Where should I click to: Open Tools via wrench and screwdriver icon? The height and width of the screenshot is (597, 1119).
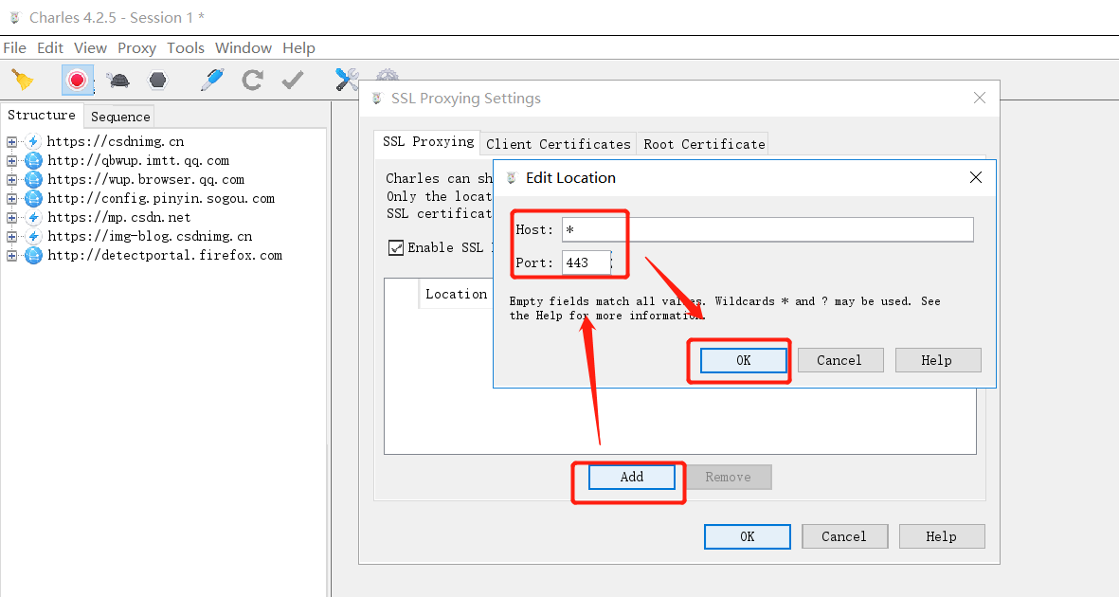[x=347, y=80]
